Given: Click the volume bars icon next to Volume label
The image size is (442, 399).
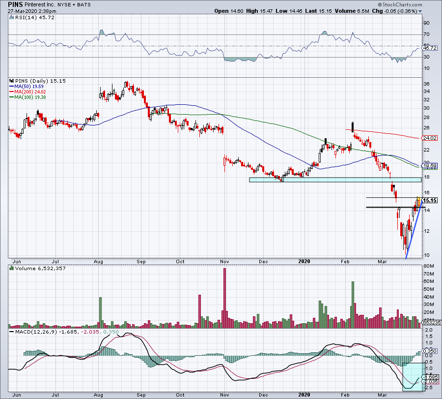Looking at the screenshot, I should point(12,268).
